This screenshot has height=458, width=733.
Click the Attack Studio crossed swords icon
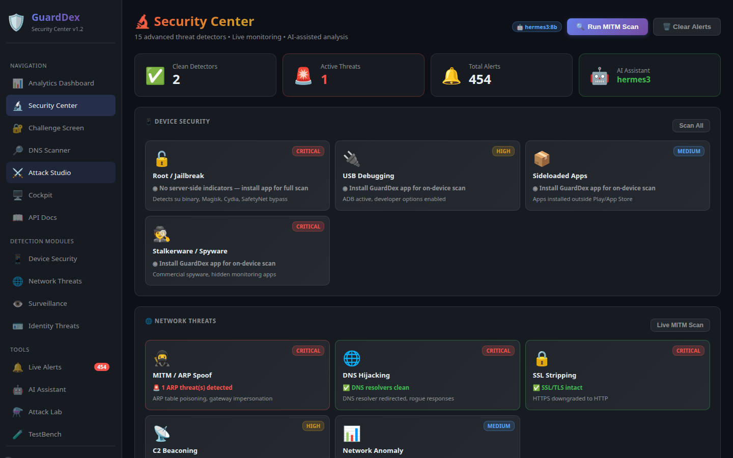[18, 173]
